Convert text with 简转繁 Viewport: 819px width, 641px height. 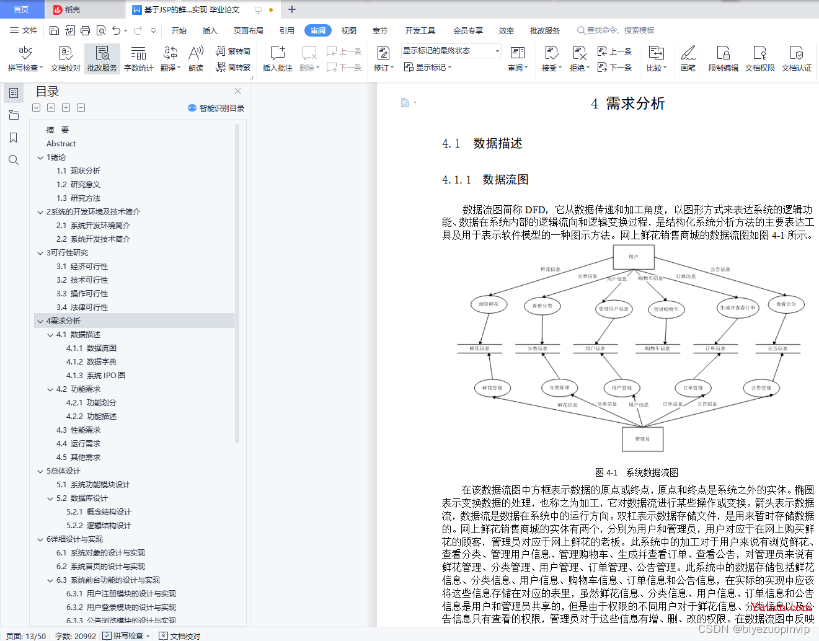233,67
